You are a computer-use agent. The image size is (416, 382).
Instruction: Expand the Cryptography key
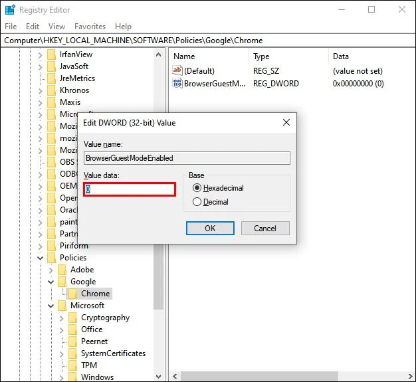62,318
